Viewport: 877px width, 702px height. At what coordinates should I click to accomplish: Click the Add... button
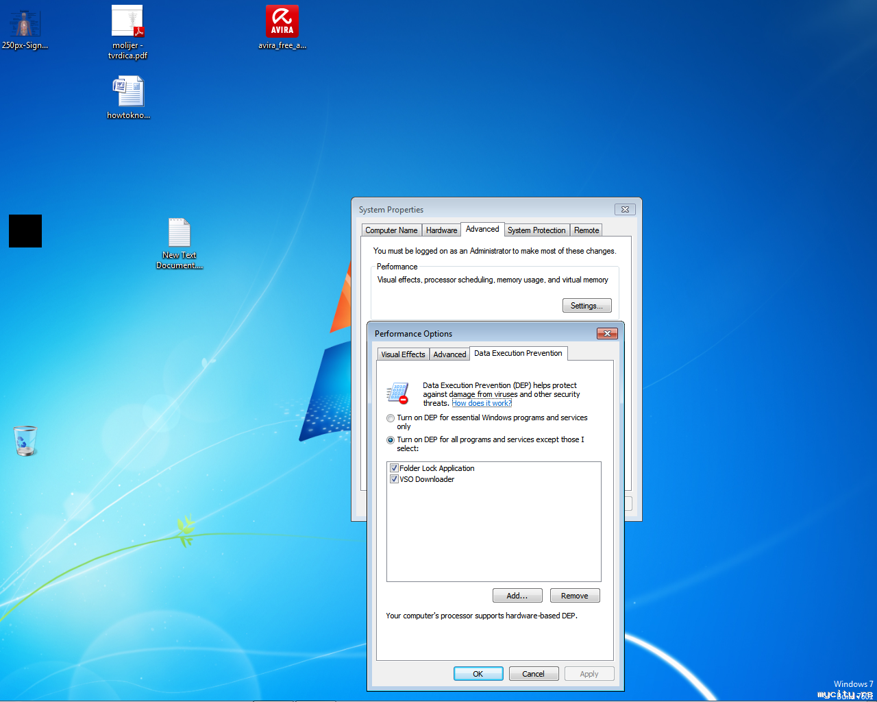pos(517,596)
